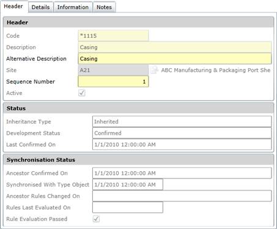Click the empty Rules Last Evaluated On field
The height and width of the screenshot is (229, 277).
(x=128, y=208)
